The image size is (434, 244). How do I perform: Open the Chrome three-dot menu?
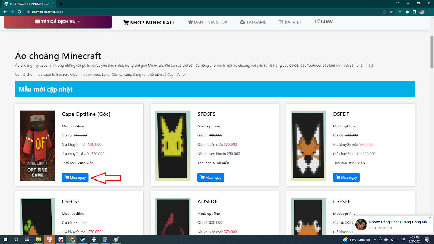click(429, 12)
